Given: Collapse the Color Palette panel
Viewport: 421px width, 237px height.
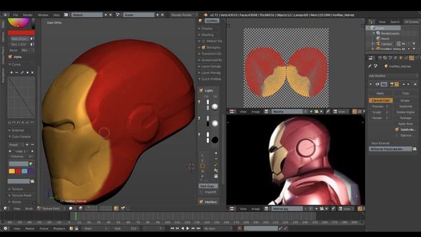Looking at the screenshot, I should (x=19, y=136).
